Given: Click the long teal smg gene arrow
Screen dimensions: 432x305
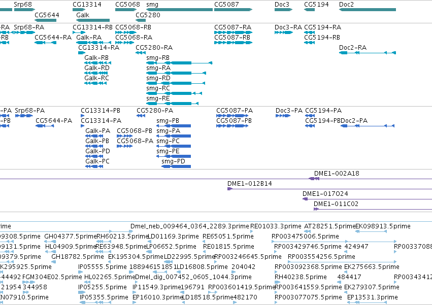Looking at the screenshot, I should tap(179, 10).
